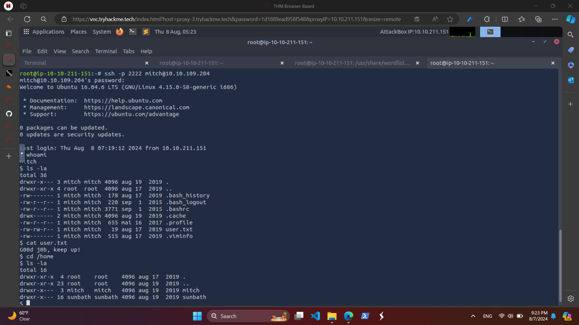
Task: Click the terminal vertical scrollbar
Action: point(560,265)
